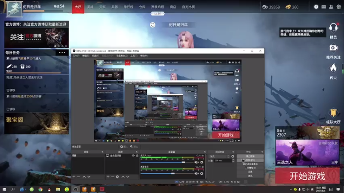The width and height of the screenshot is (344, 193).
Task: Adjust transition duration stepper arrows
Action: point(233,160)
